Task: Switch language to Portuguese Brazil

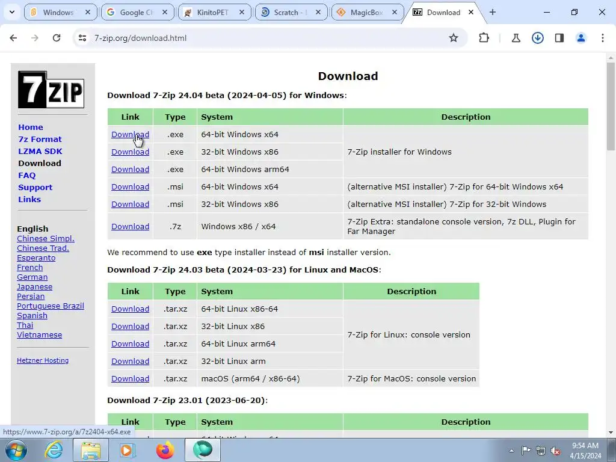Action: 51,306
